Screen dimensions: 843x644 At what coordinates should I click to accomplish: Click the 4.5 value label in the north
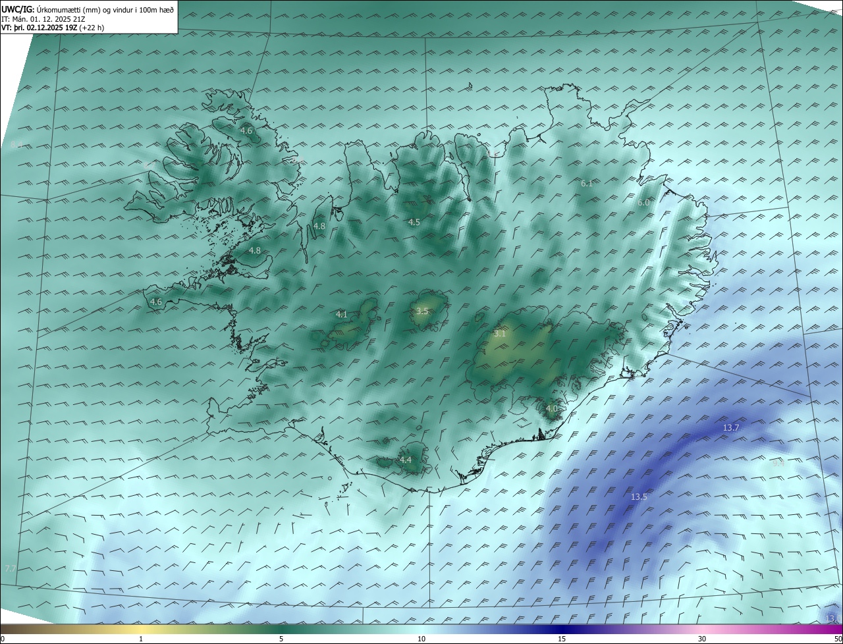click(414, 223)
